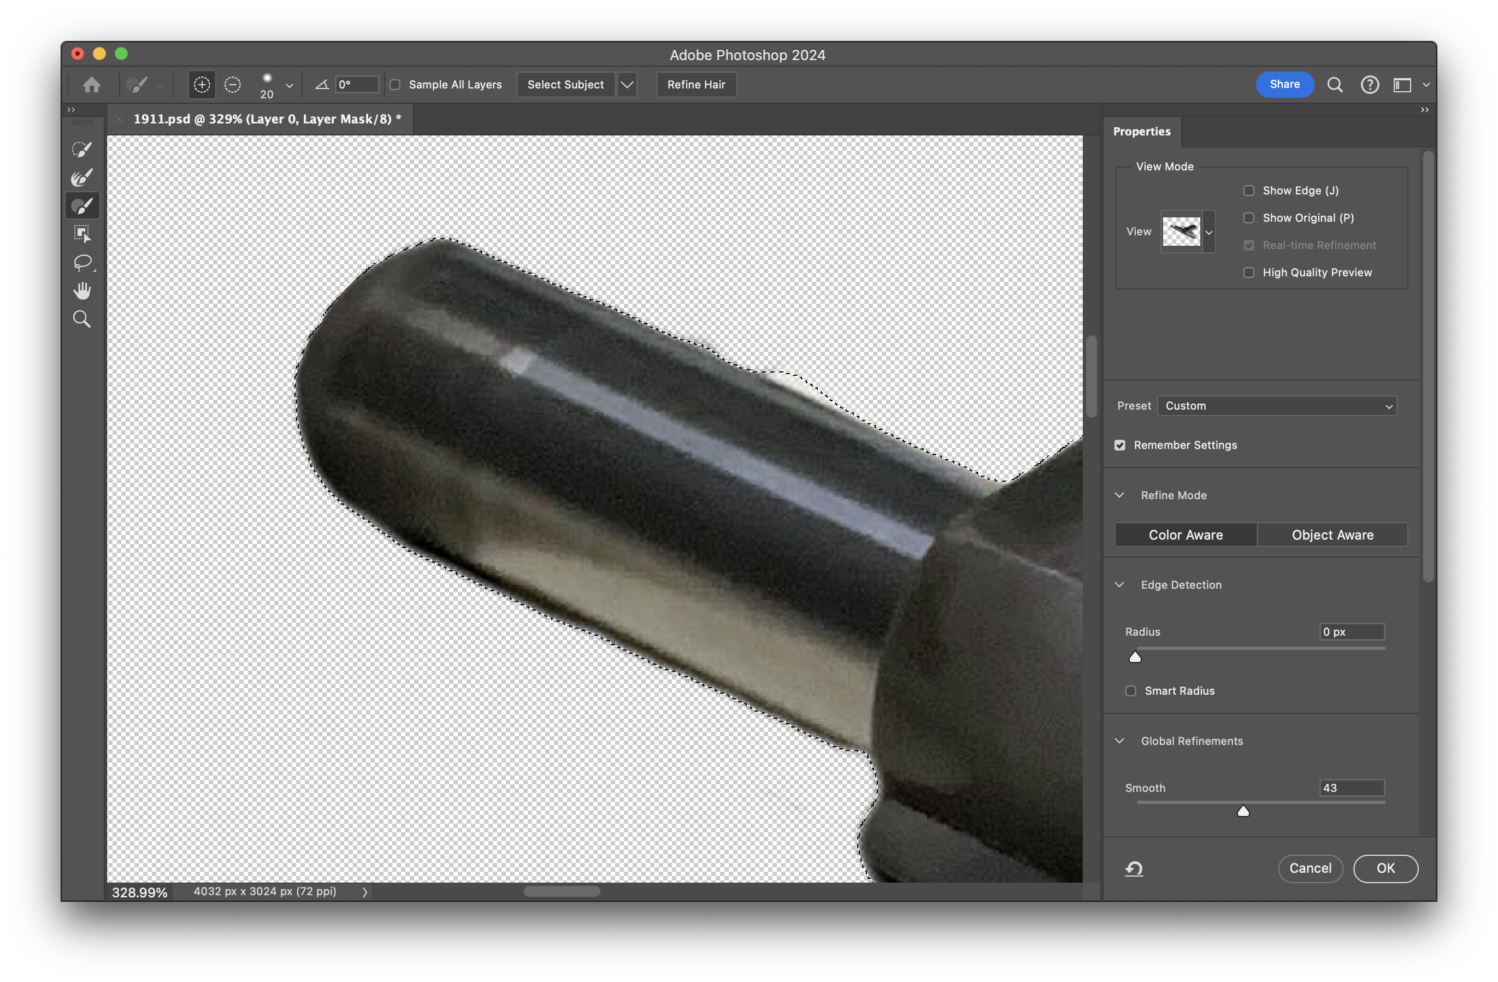Select the Zoom tool
Viewport: 1498px width, 982px height.
(x=82, y=319)
